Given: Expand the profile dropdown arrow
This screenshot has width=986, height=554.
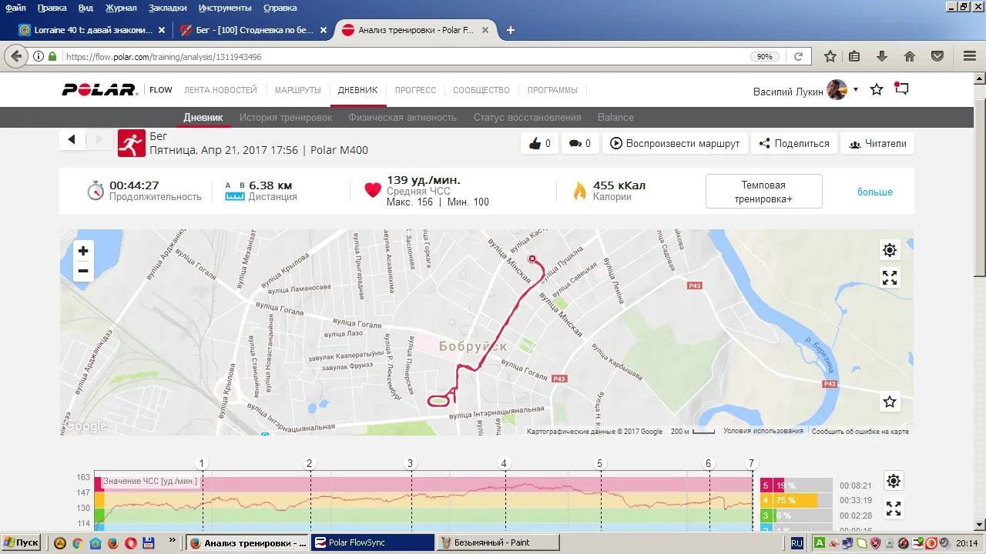Looking at the screenshot, I should pyautogui.click(x=855, y=90).
